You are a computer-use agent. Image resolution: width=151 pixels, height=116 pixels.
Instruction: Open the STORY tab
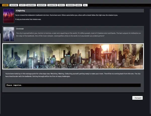(5, 5)
